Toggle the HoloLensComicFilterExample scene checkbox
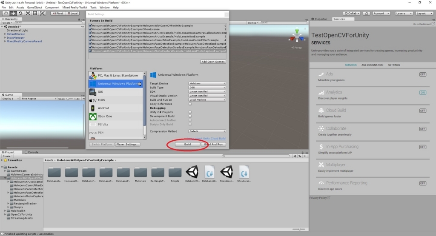The height and width of the screenshot is (236, 436). click(x=90, y=40)
